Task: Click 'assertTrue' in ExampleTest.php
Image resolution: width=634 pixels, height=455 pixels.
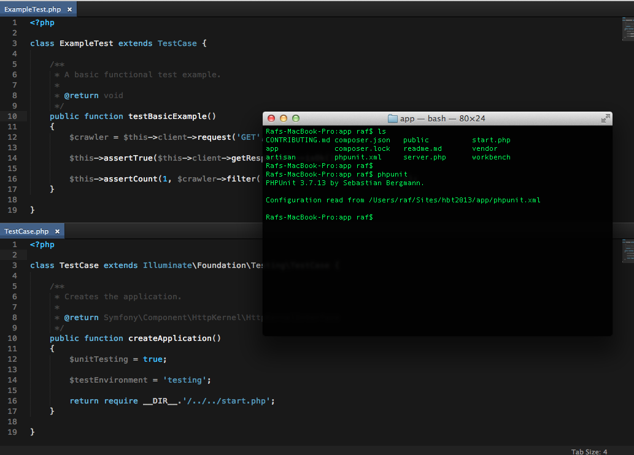Action: pyautogui.click(x=128, y=158)
